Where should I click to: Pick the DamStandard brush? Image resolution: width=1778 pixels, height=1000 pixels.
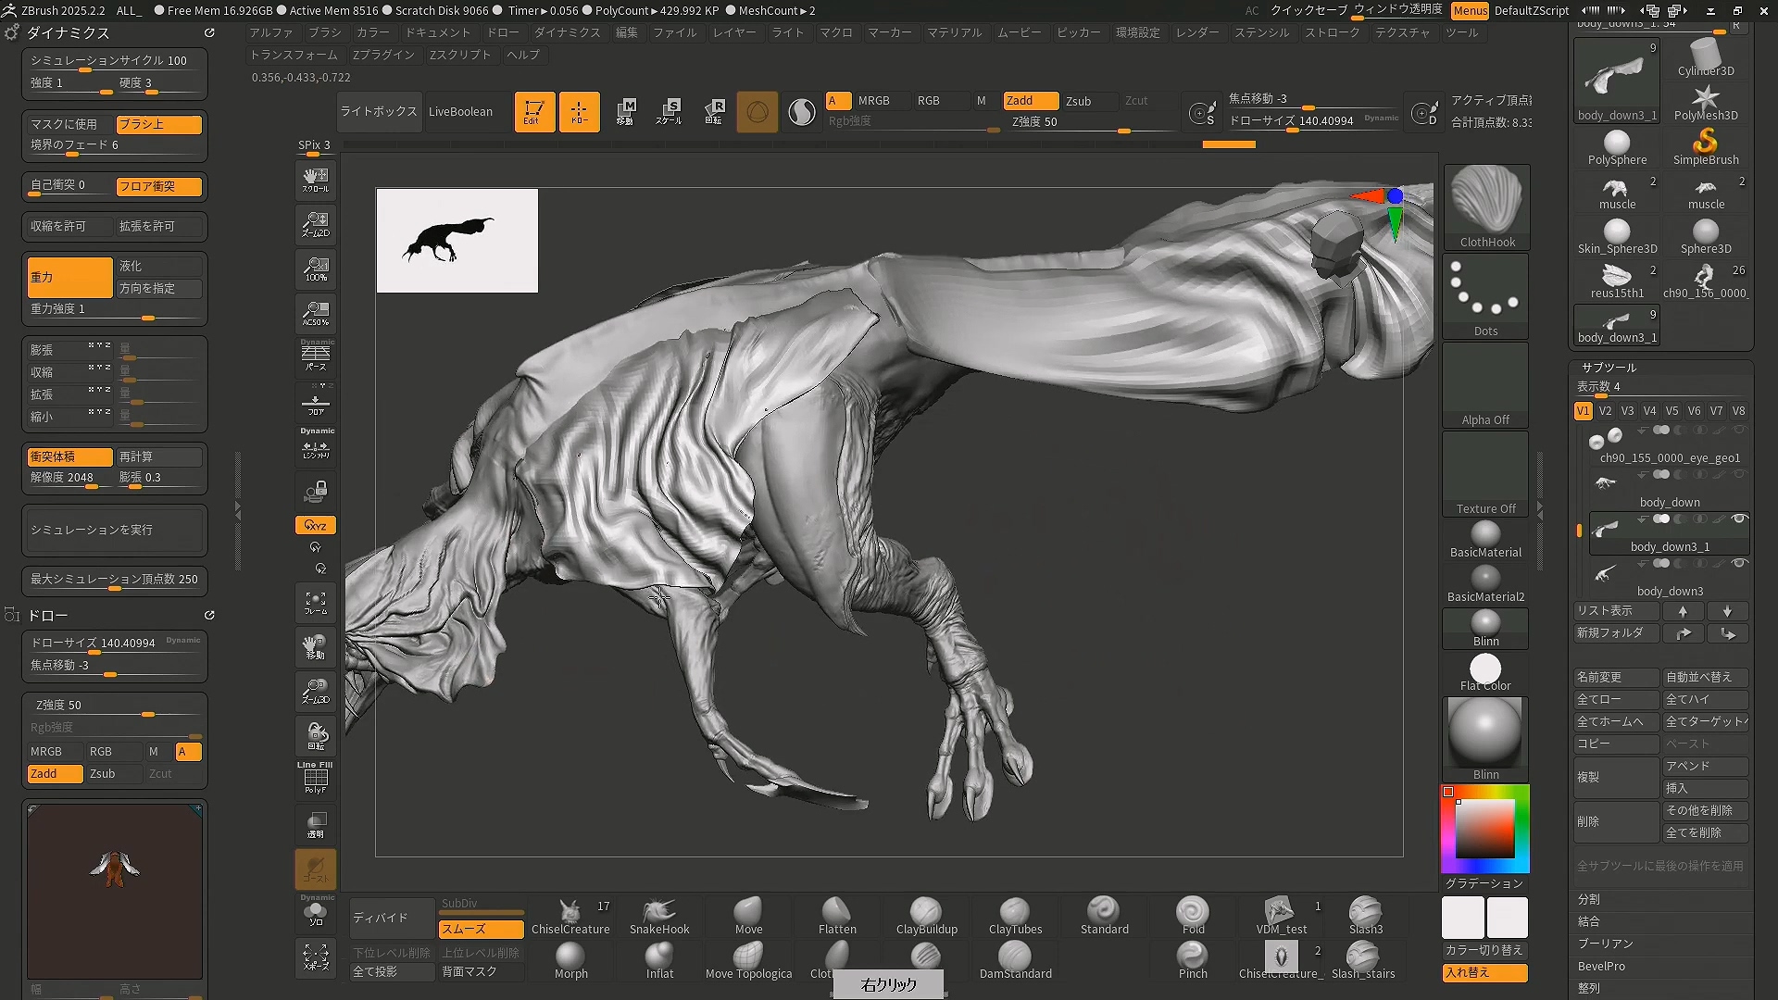(x=1015, y=957)
